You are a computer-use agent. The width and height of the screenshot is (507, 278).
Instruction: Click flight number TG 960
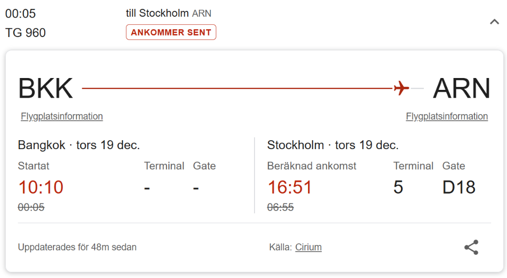point(26,33)
